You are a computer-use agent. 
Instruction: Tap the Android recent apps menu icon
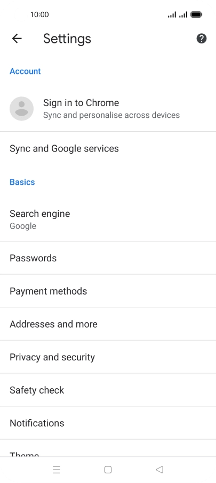[x=56, y=470]
